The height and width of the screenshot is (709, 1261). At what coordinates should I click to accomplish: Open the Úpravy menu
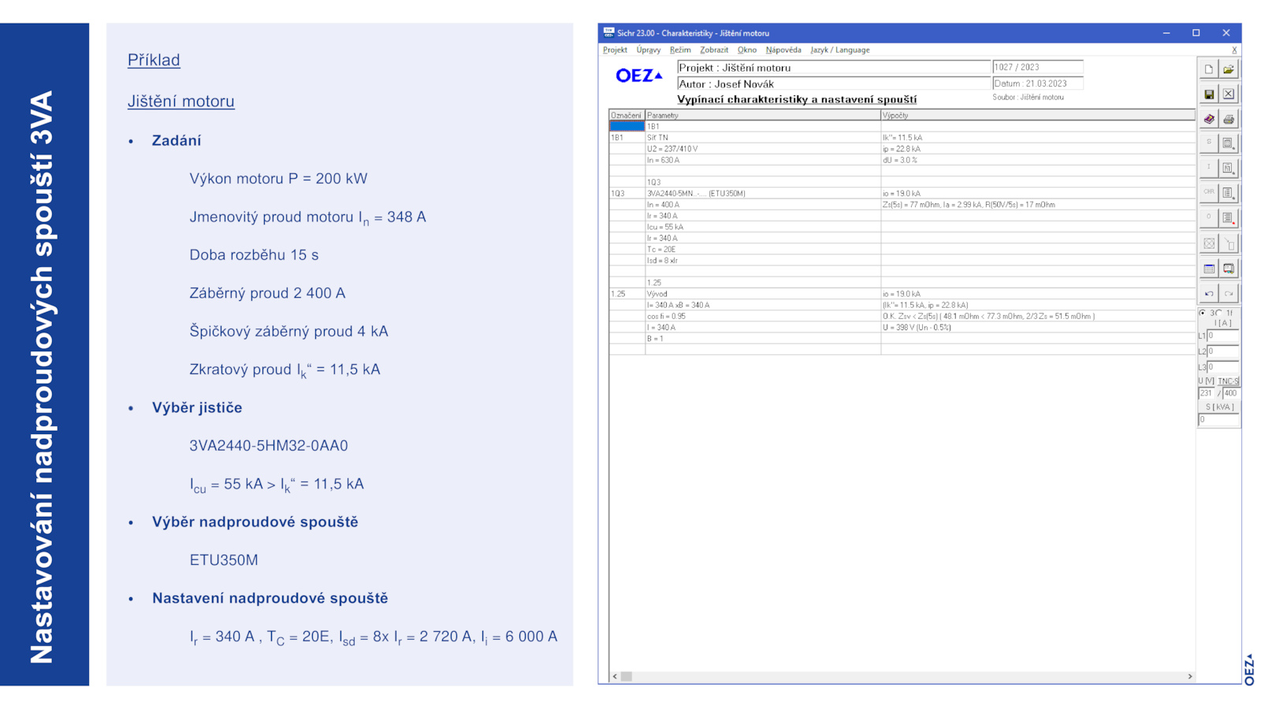click(x=649, y=50)
